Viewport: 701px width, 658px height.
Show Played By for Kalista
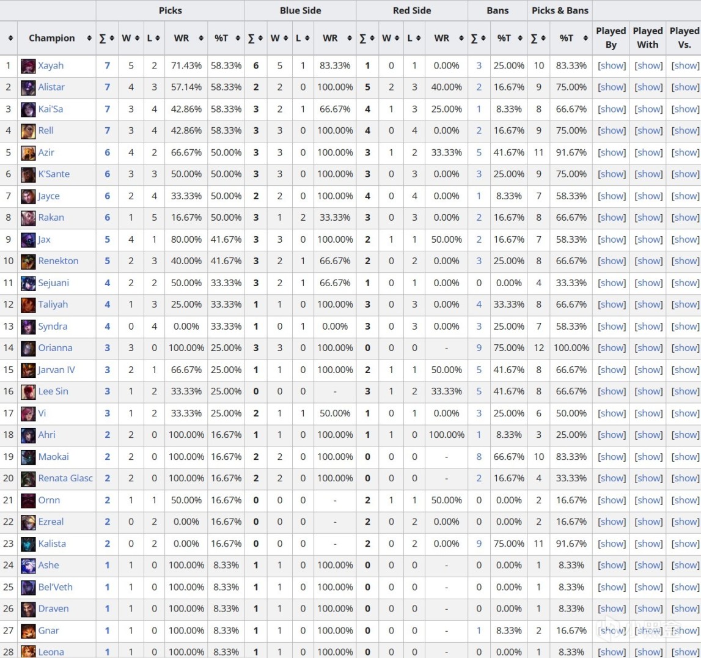click(x=612, y=544)
